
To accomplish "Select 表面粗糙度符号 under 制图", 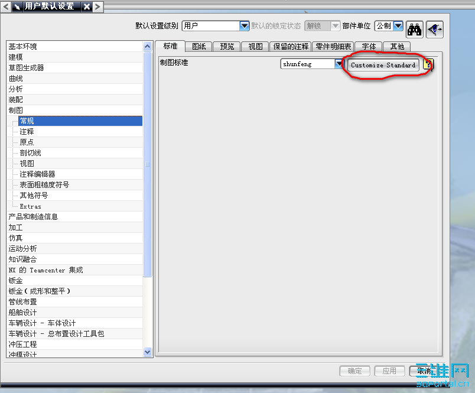I will pyautogui.click(x=80, y=185).
